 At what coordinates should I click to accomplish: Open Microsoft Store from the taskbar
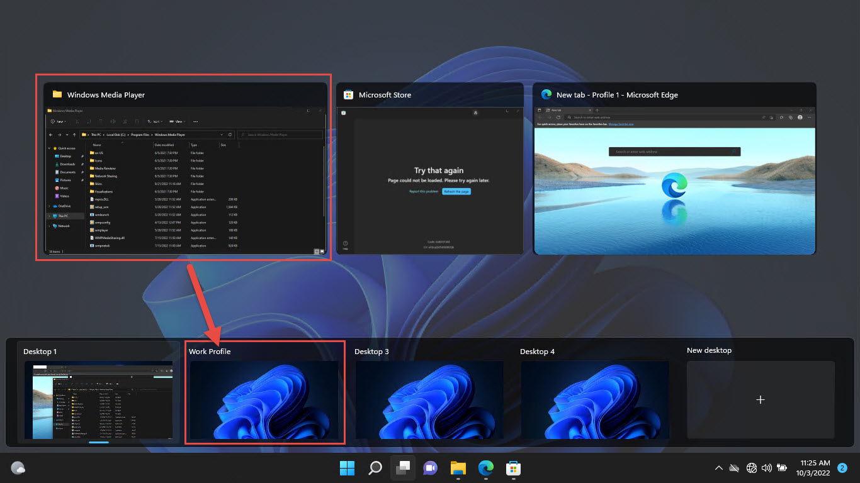[513, 468]
